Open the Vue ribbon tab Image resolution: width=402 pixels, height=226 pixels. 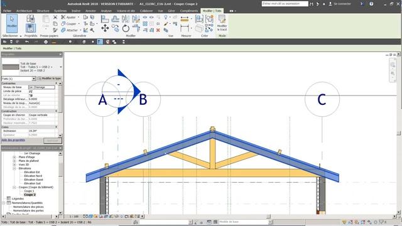click(160, 11)
